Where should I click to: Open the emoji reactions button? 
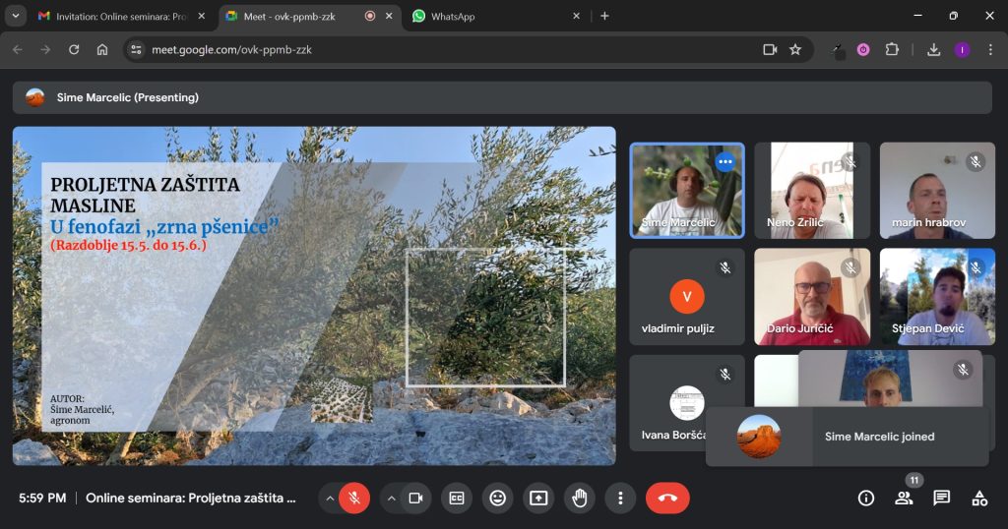[498, 499]
